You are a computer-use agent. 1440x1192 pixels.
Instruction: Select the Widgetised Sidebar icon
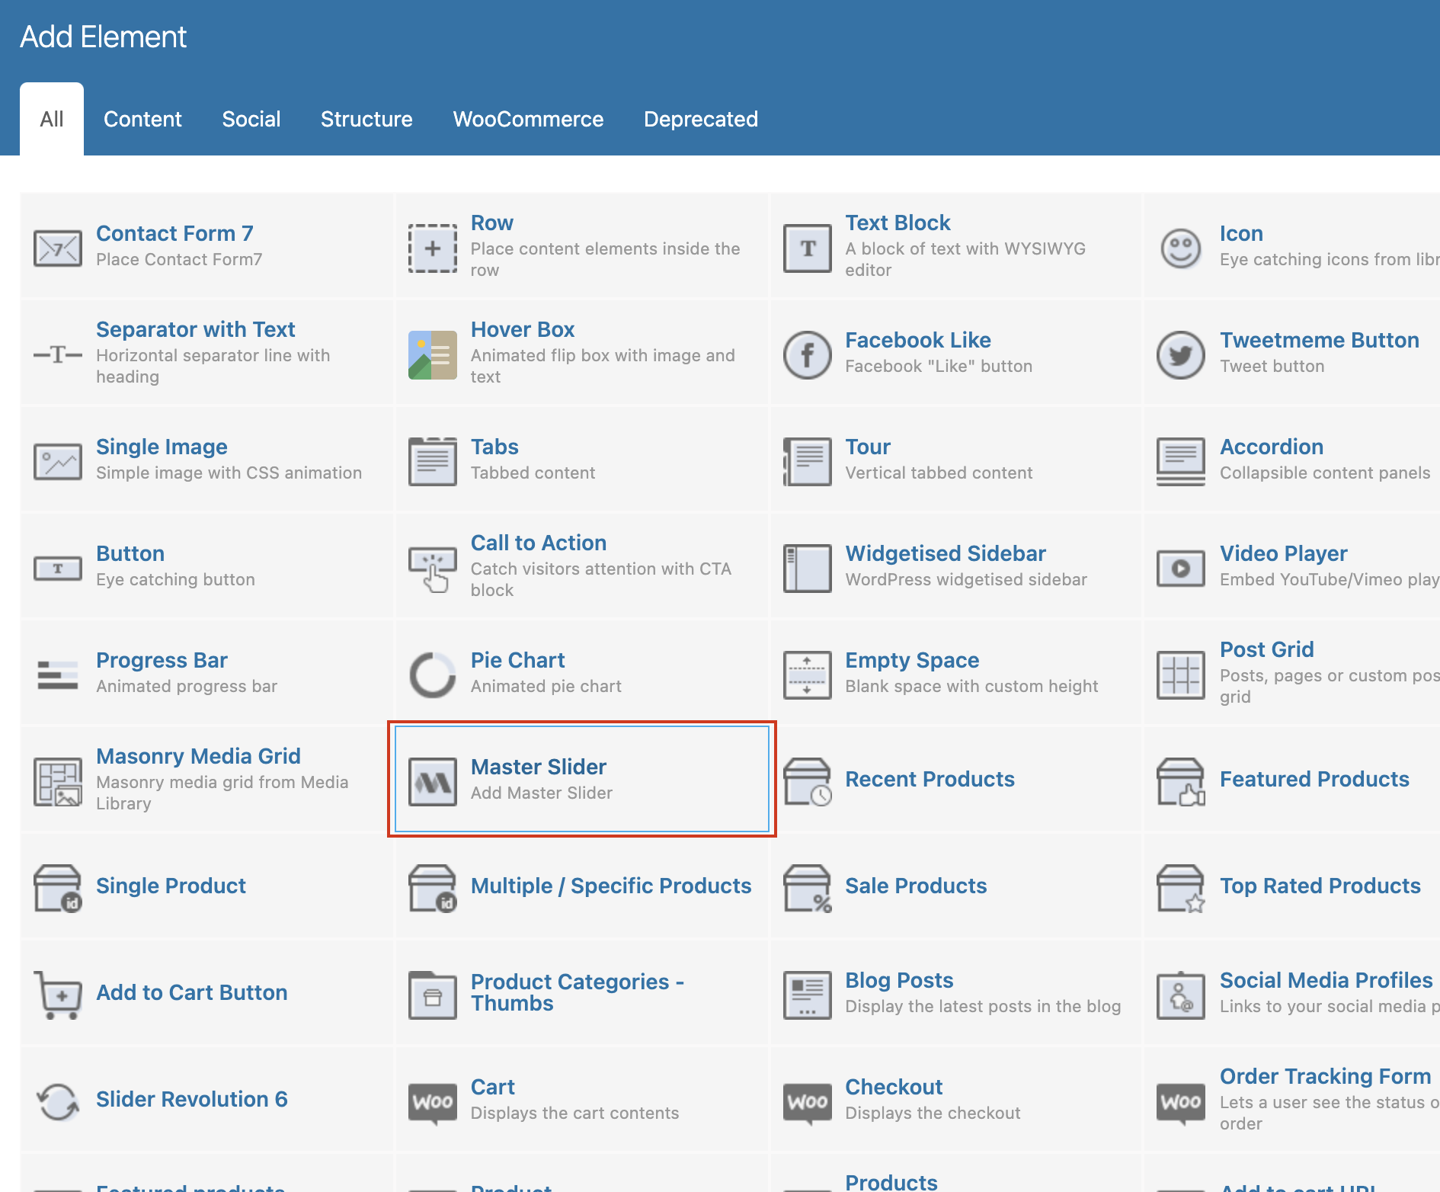[808, 568]
